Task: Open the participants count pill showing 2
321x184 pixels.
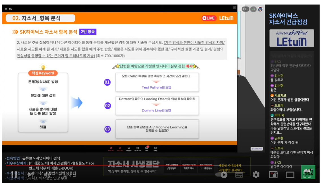Action: coord(253,9)
